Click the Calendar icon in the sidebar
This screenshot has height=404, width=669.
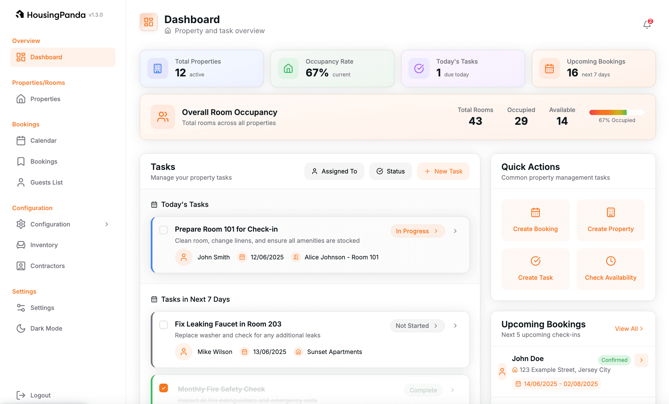point(21,141)
